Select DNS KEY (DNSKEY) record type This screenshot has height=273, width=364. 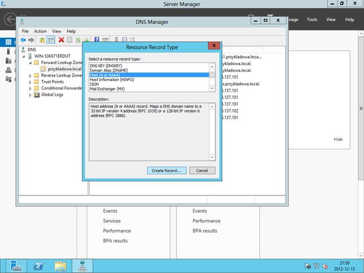pos(149,66)
